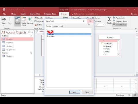Select Telephones in Show Table list
Viewport: 138px width, 104px height.
(69, 36)
